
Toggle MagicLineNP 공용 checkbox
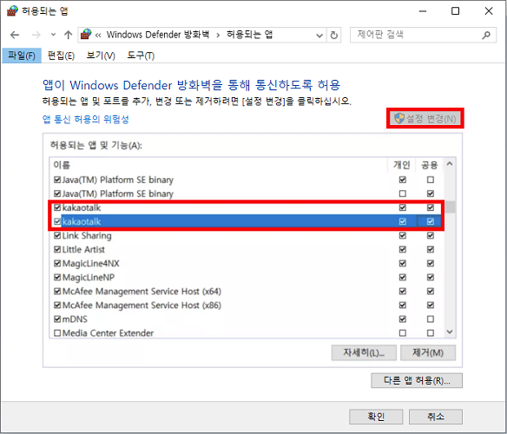pos(431,277)
